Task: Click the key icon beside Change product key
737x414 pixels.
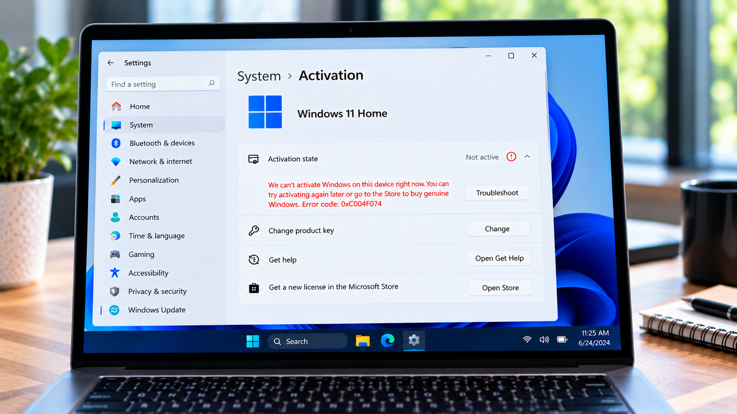Action: tap(254, 230)
